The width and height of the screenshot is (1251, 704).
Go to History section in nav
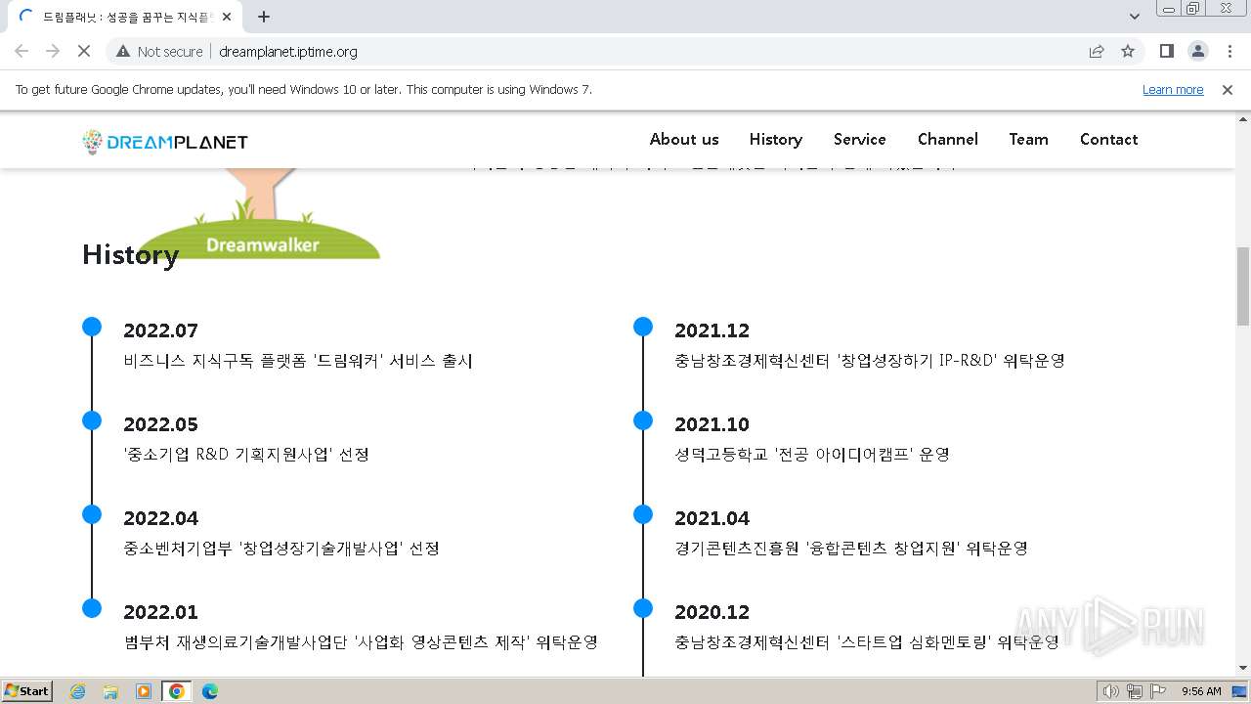coord(776,139)
